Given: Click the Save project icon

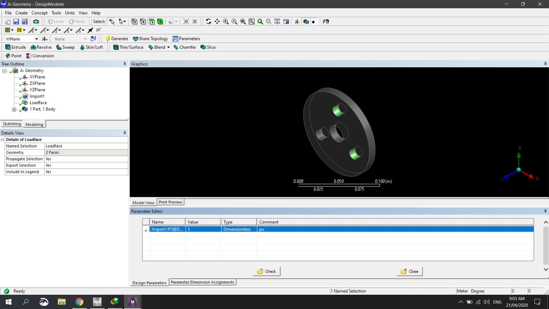Looking at the screenshot, I should [16, 21].
